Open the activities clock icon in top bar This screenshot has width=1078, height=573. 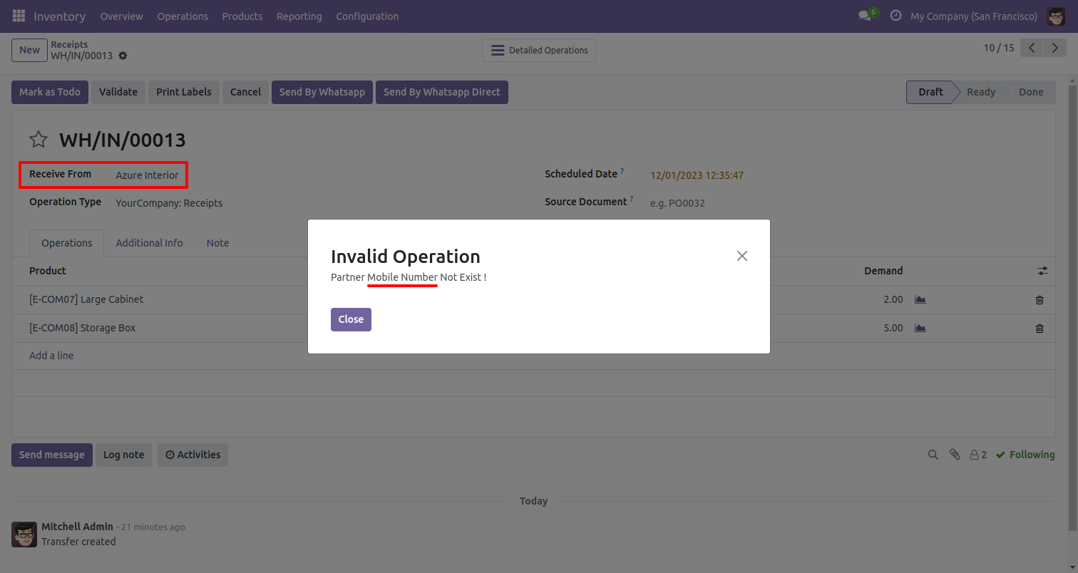896,16
